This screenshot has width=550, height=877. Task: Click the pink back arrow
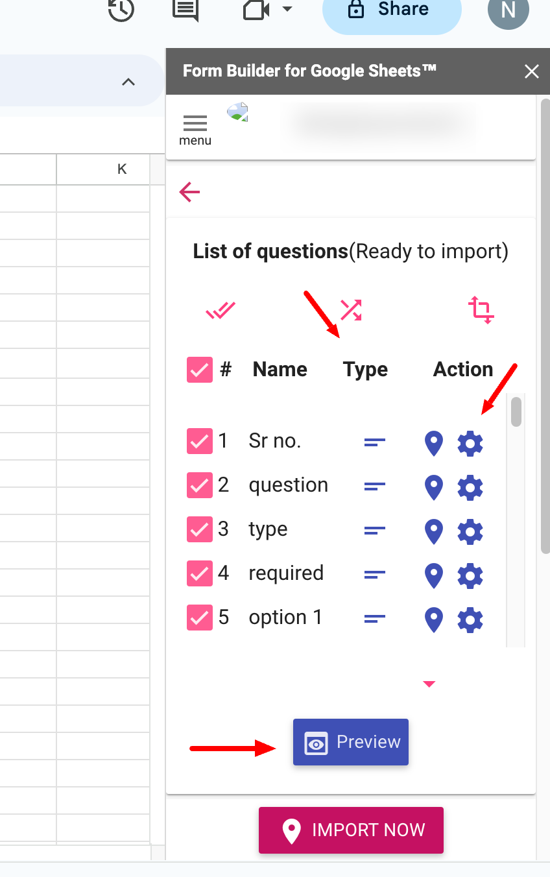(x=189, y=192)
